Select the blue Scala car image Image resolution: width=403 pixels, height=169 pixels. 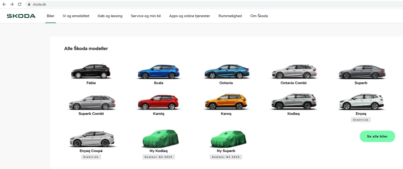158,72
